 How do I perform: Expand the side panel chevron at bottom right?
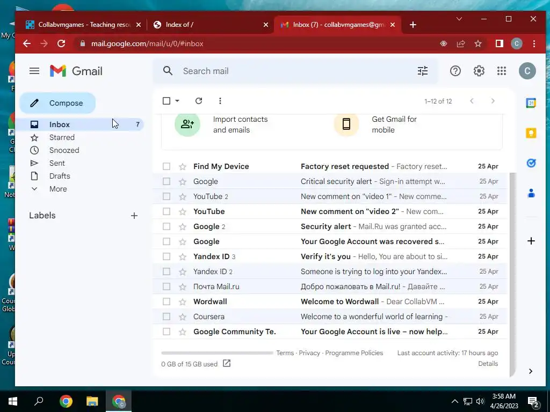pyautogui.click(x=530, y=371)
